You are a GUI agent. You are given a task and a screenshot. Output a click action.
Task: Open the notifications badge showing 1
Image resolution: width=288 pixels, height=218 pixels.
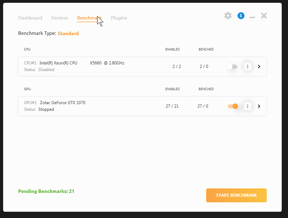tap(241, 16)
